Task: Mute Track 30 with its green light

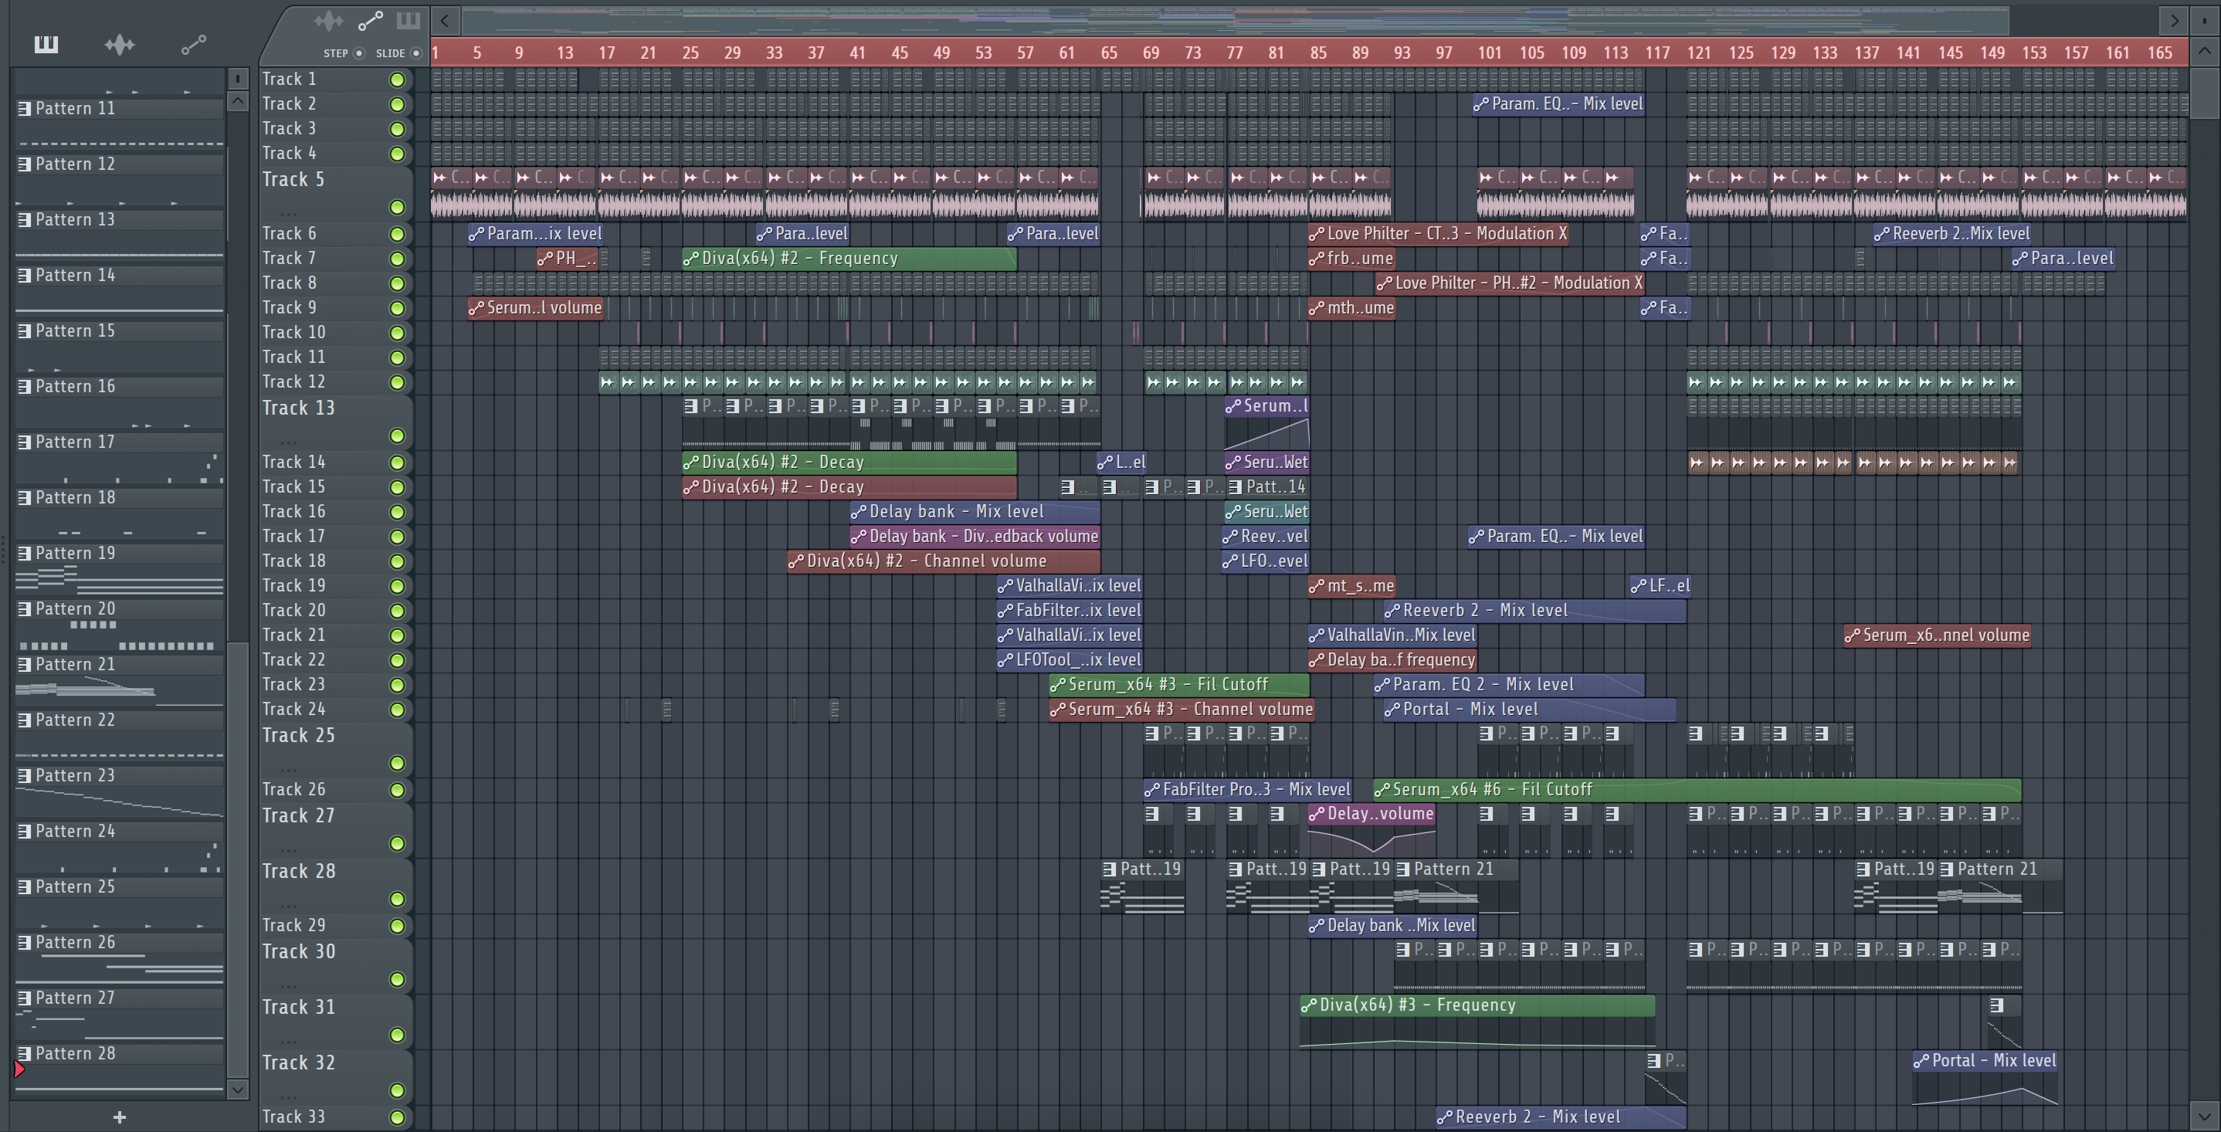Action: pyautogui.click(x=398, y=980)
